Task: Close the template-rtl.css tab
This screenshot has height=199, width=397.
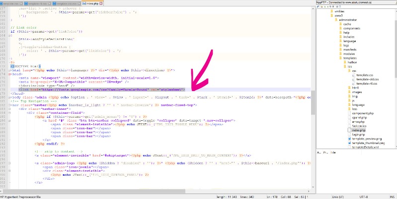Action: (49, 4)
